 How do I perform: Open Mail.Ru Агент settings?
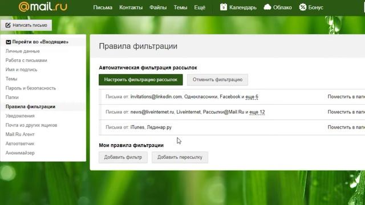(20, 134)
